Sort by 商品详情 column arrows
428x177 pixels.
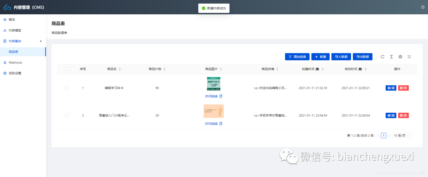pyautogui.click(x=277, y=69)
